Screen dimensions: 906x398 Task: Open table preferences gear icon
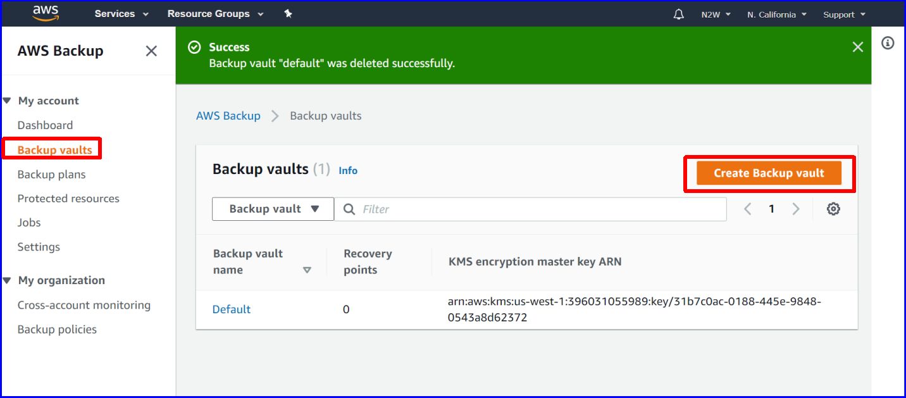(x=833, y=209)
